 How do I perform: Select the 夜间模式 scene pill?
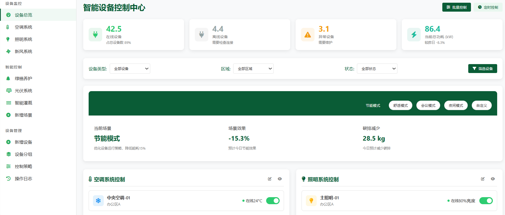pyautogui.click(x=456, y=105)
